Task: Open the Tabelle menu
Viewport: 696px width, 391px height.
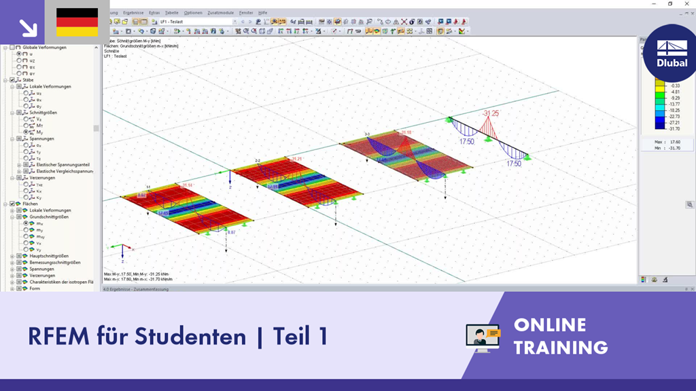Action: pyautogui.click(x=171, y=13)
